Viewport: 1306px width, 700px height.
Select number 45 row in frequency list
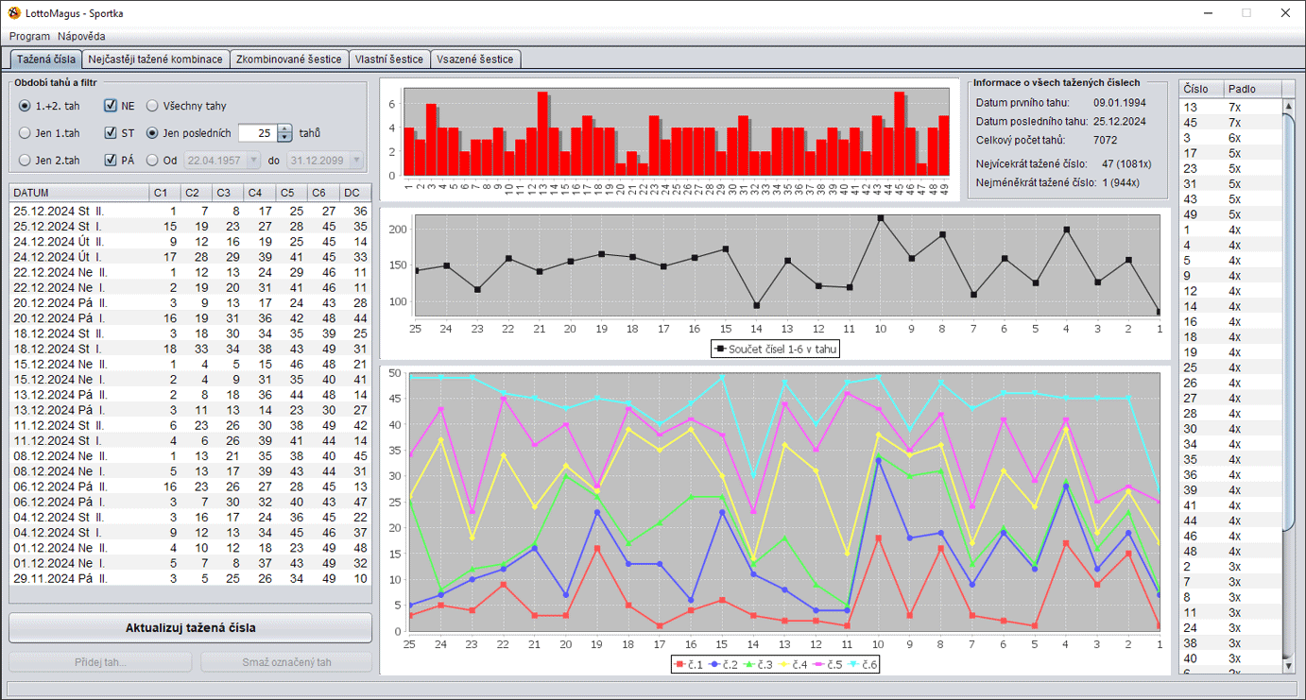[1231, 123]
